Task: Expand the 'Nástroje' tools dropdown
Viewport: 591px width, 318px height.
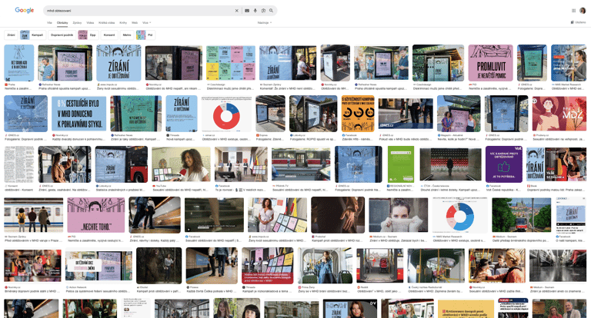Action: click(x=265, y=22)
